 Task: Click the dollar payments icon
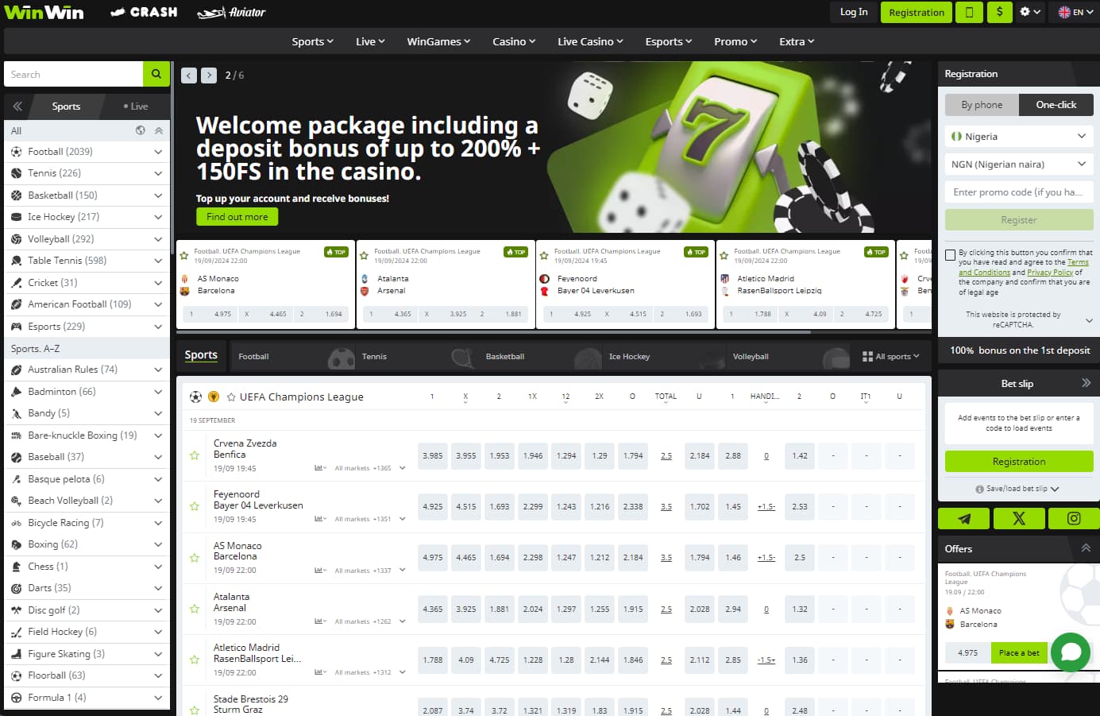point(999,12)
